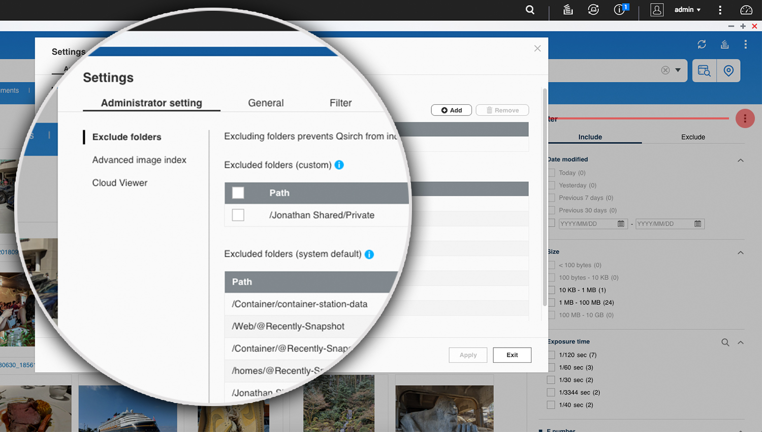Check the 10 KB - 1 MB size checkbox
Image resolution: width=762 pixels, height=432 pixels.
(x=551, y=290)
